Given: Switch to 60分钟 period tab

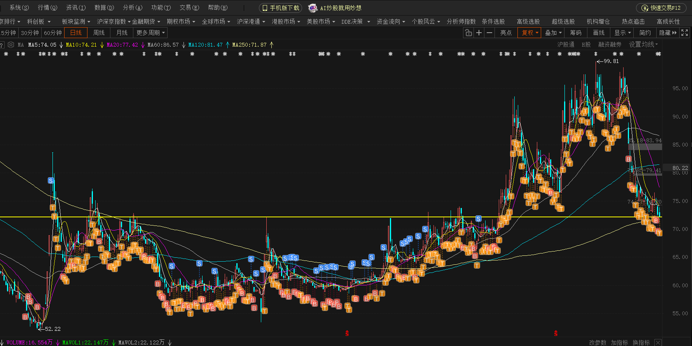Looking at the screenshot, I should [53, 33].
